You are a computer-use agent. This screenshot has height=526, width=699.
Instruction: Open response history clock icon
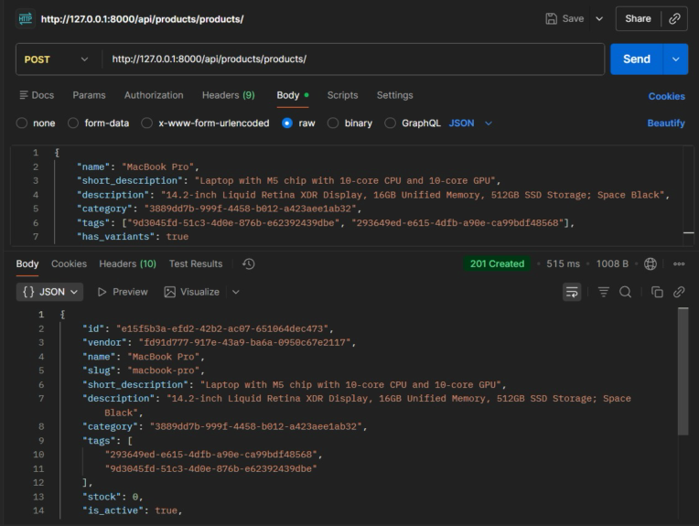248,263
